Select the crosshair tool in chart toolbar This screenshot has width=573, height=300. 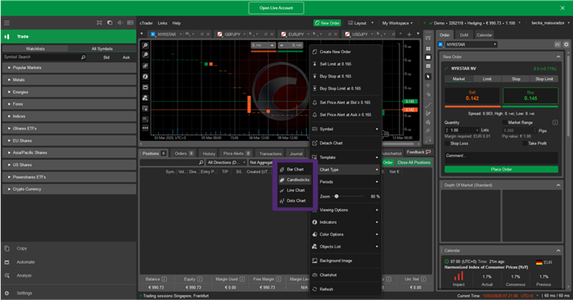point(428,85)
